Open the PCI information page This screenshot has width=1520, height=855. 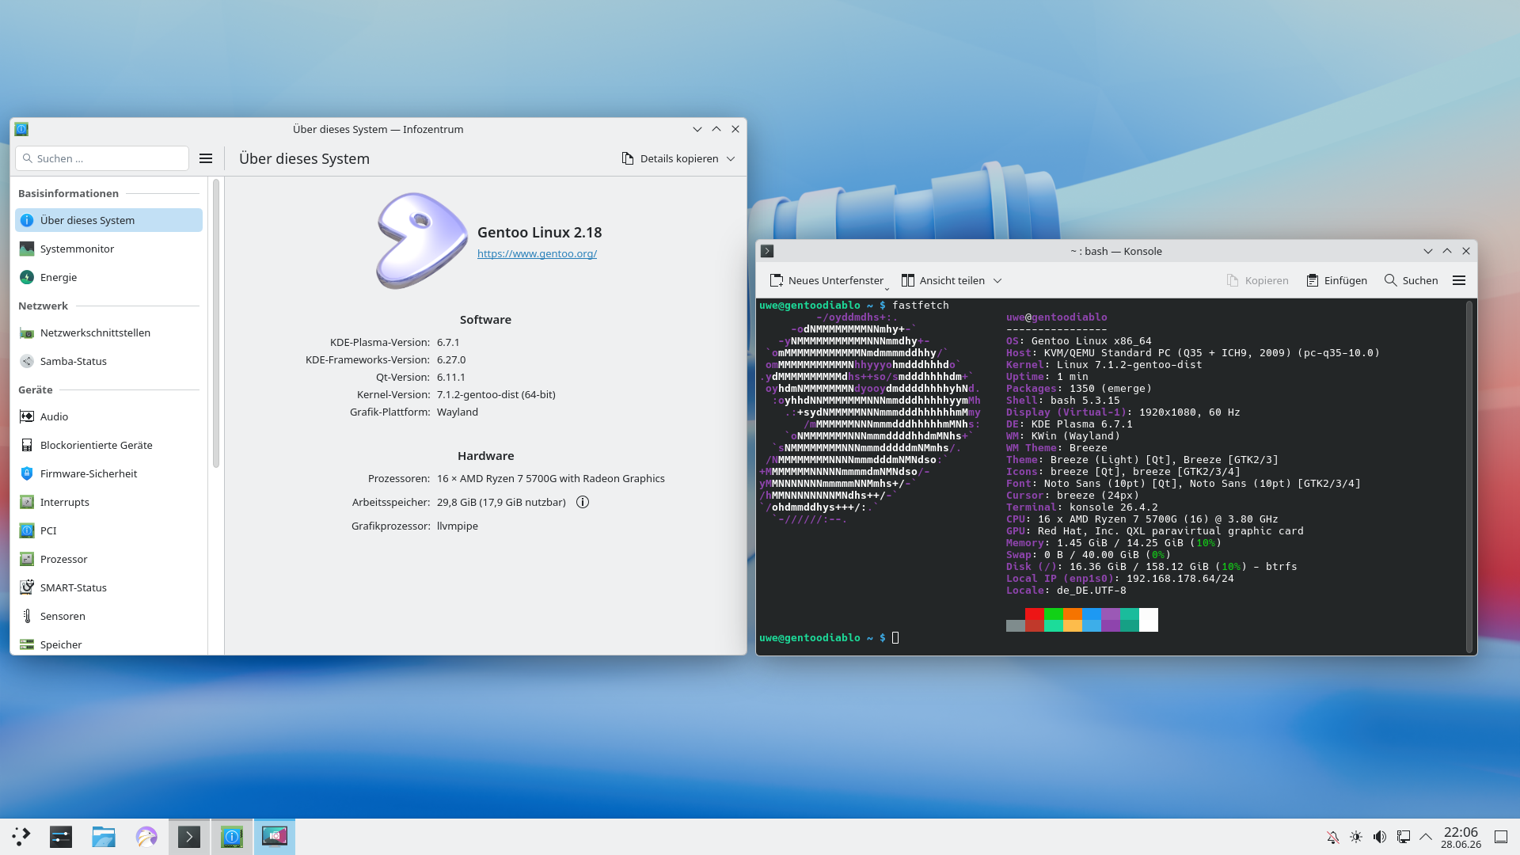108,530
